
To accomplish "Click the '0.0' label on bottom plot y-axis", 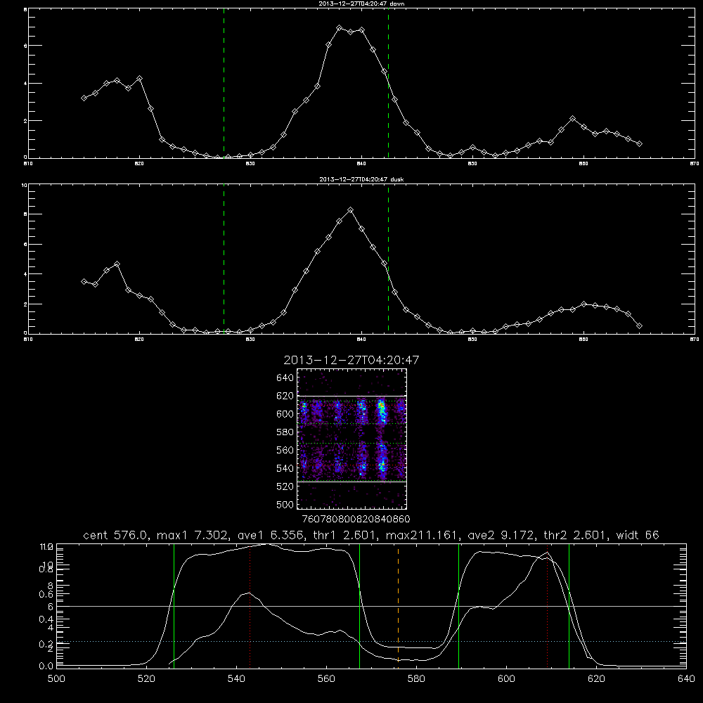I will click(x=46, y=666).
